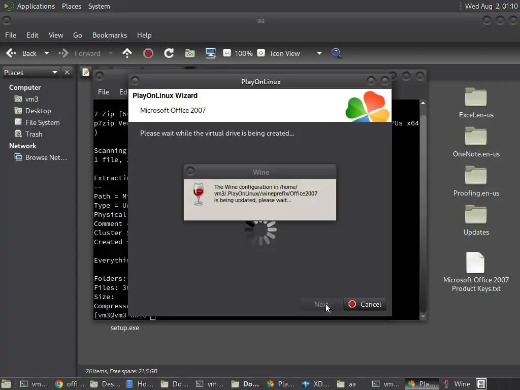Open the Go menu
Image resolution: width=520 pixels, height=390 pixels.
[78, 35]
